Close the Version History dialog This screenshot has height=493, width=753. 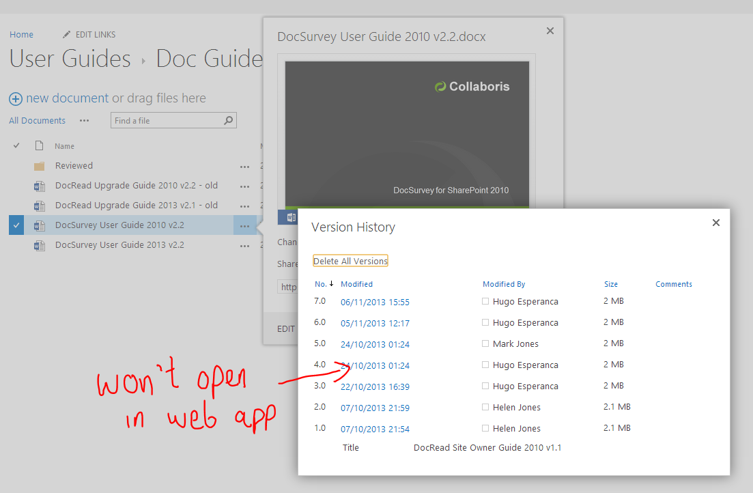coord(716,223)
